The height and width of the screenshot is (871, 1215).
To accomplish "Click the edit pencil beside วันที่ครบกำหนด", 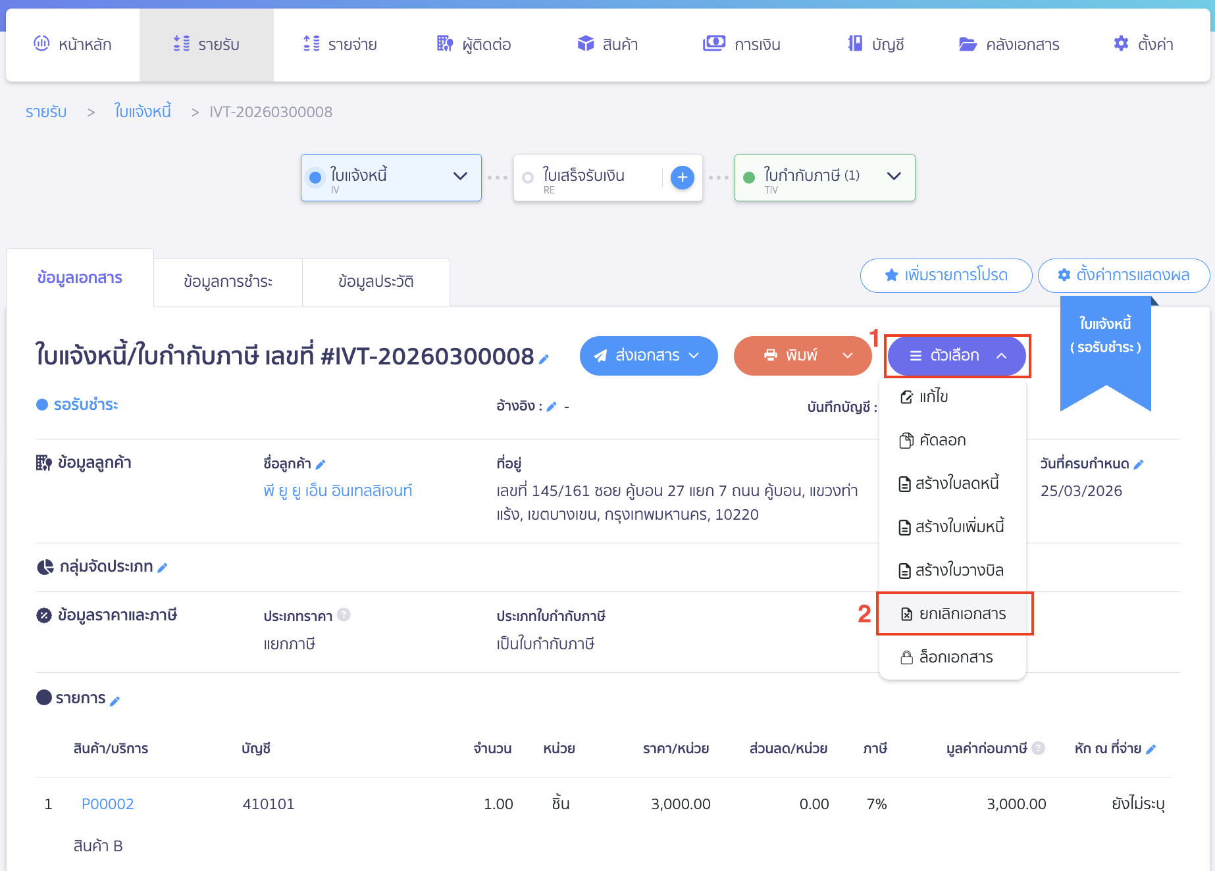I will [x=1139, y=464].
